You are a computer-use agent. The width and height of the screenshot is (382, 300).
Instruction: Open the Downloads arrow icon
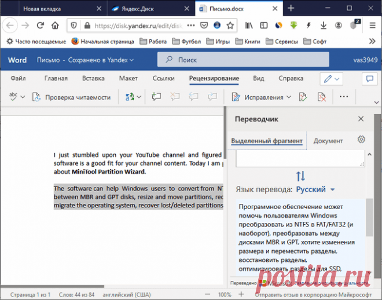pos(324,25)
